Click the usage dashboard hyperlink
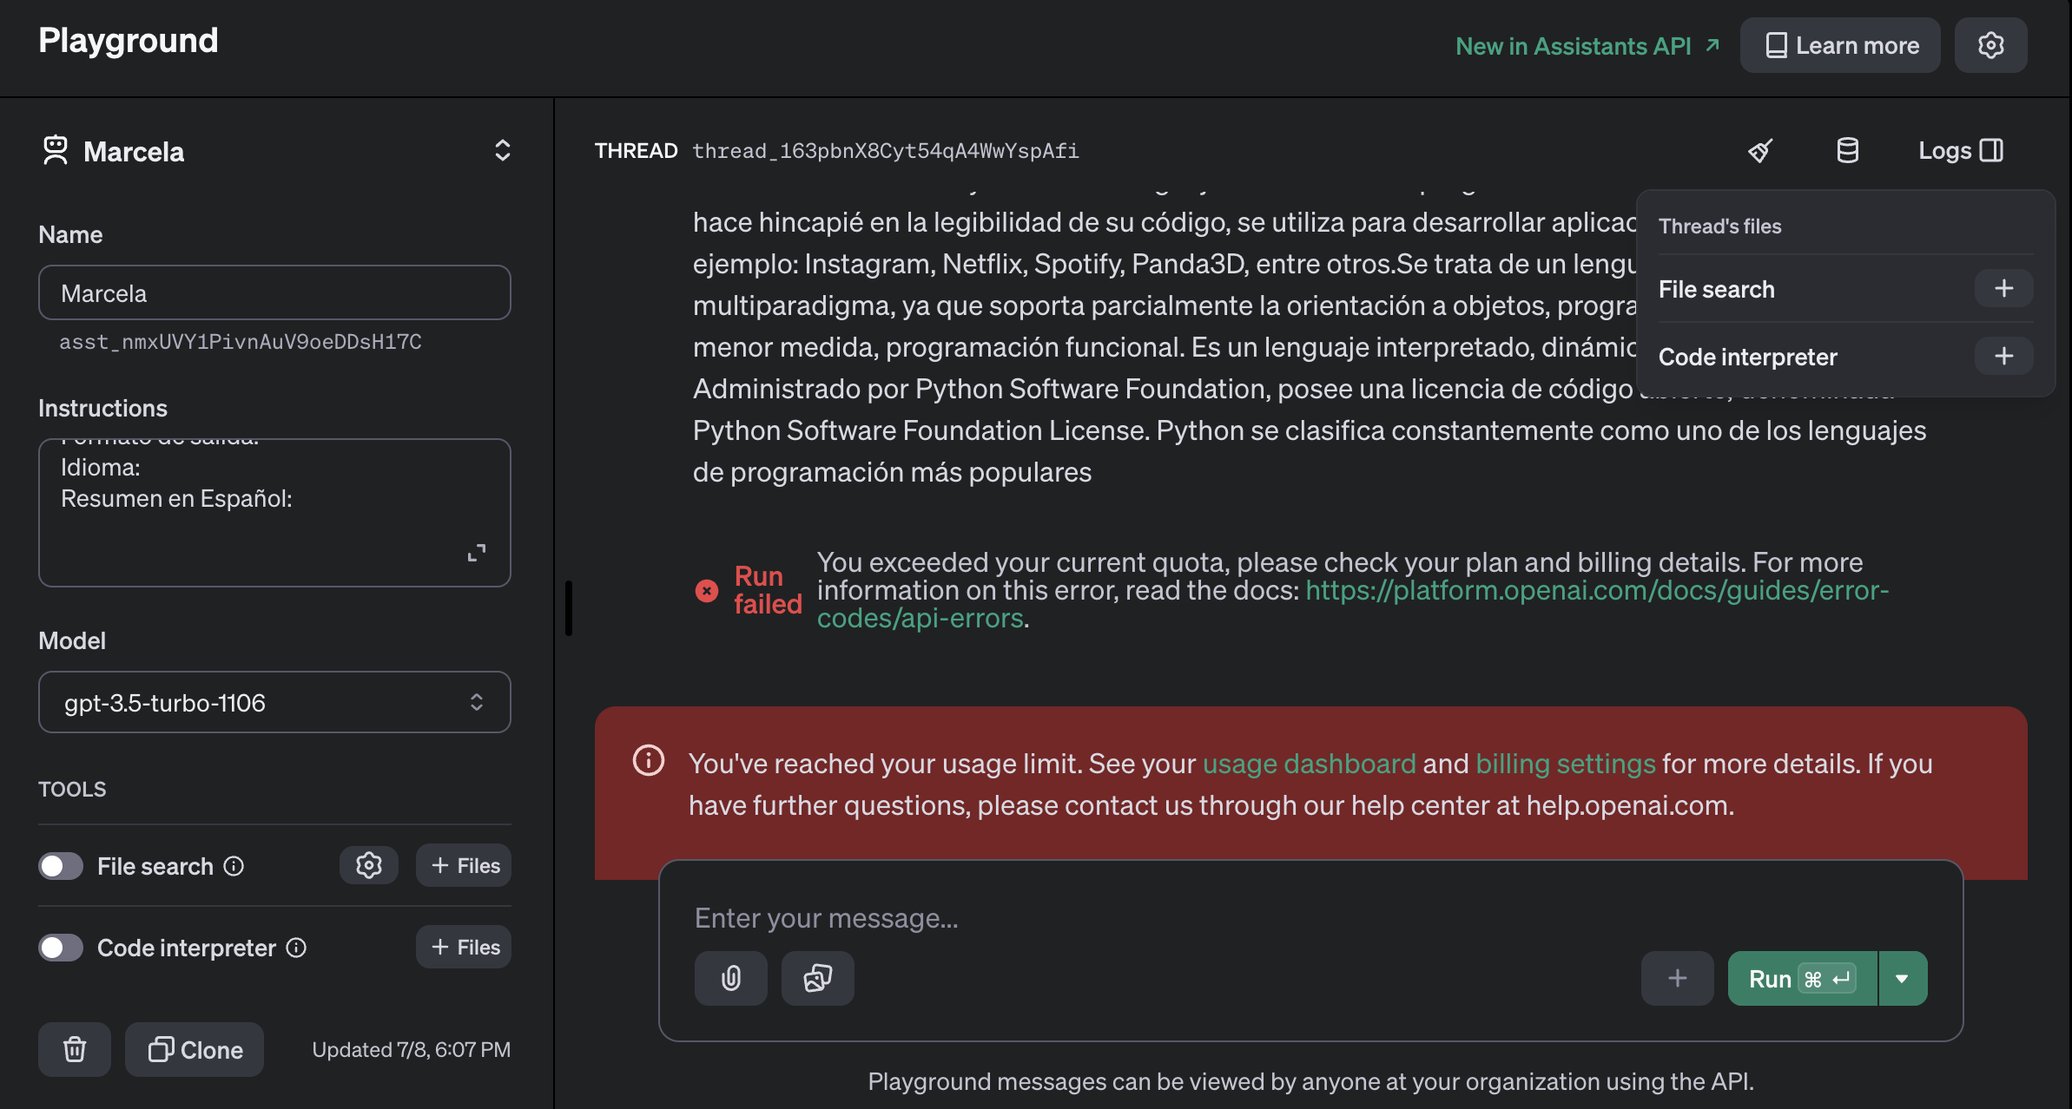The image size is (2072, 1109). point(1309,763)
